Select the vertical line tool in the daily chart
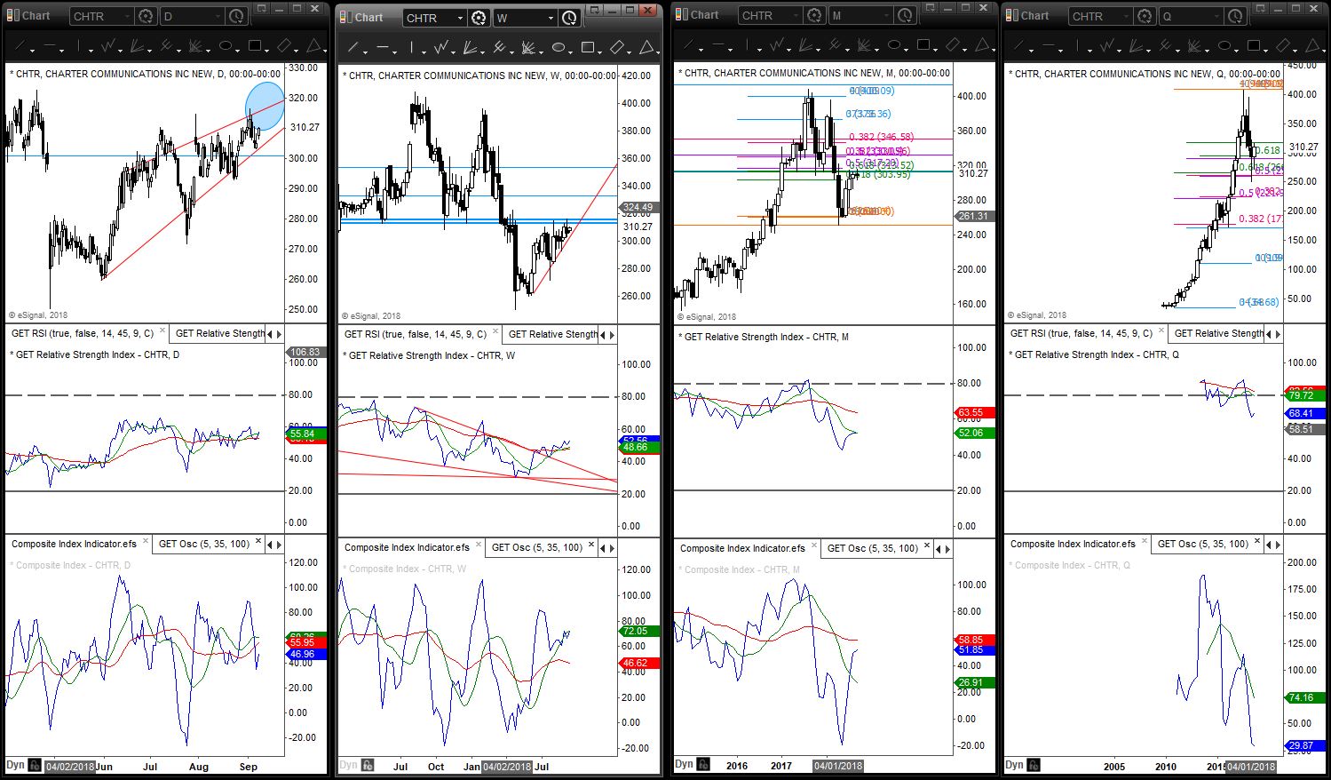 [79, 46]
